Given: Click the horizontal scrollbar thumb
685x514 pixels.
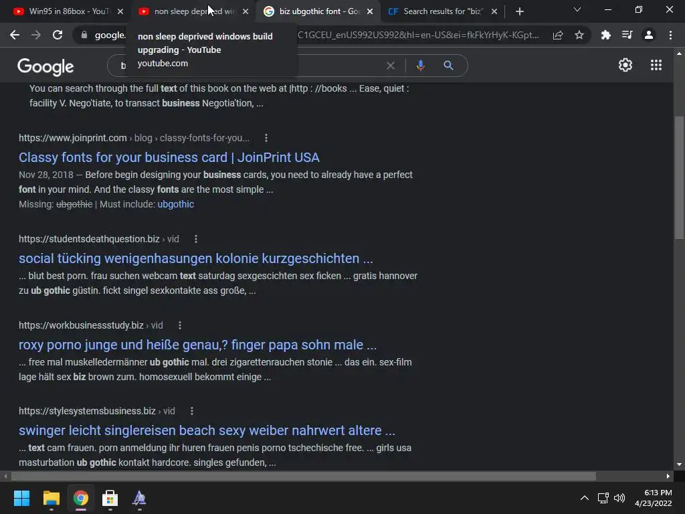Looking at the screenshot, I should point(304,476).
